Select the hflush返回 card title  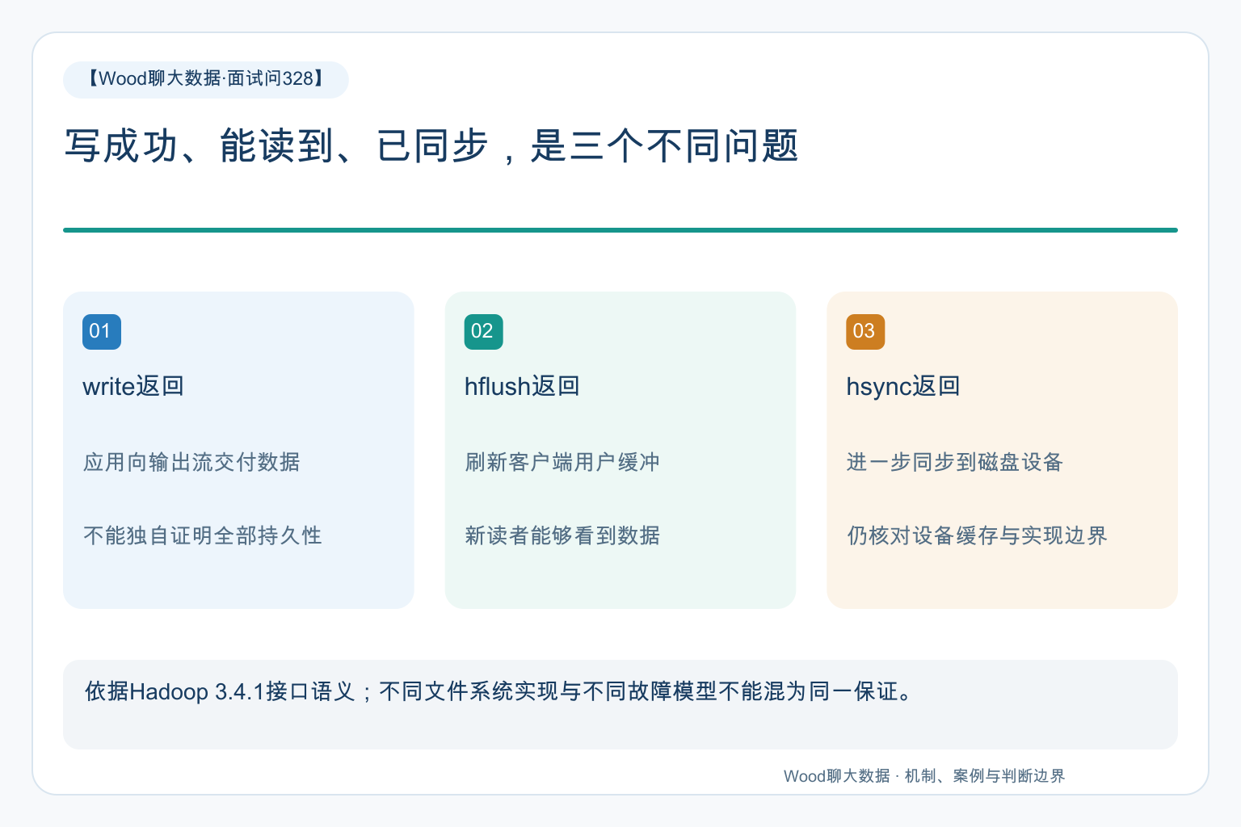click(522, 386)
